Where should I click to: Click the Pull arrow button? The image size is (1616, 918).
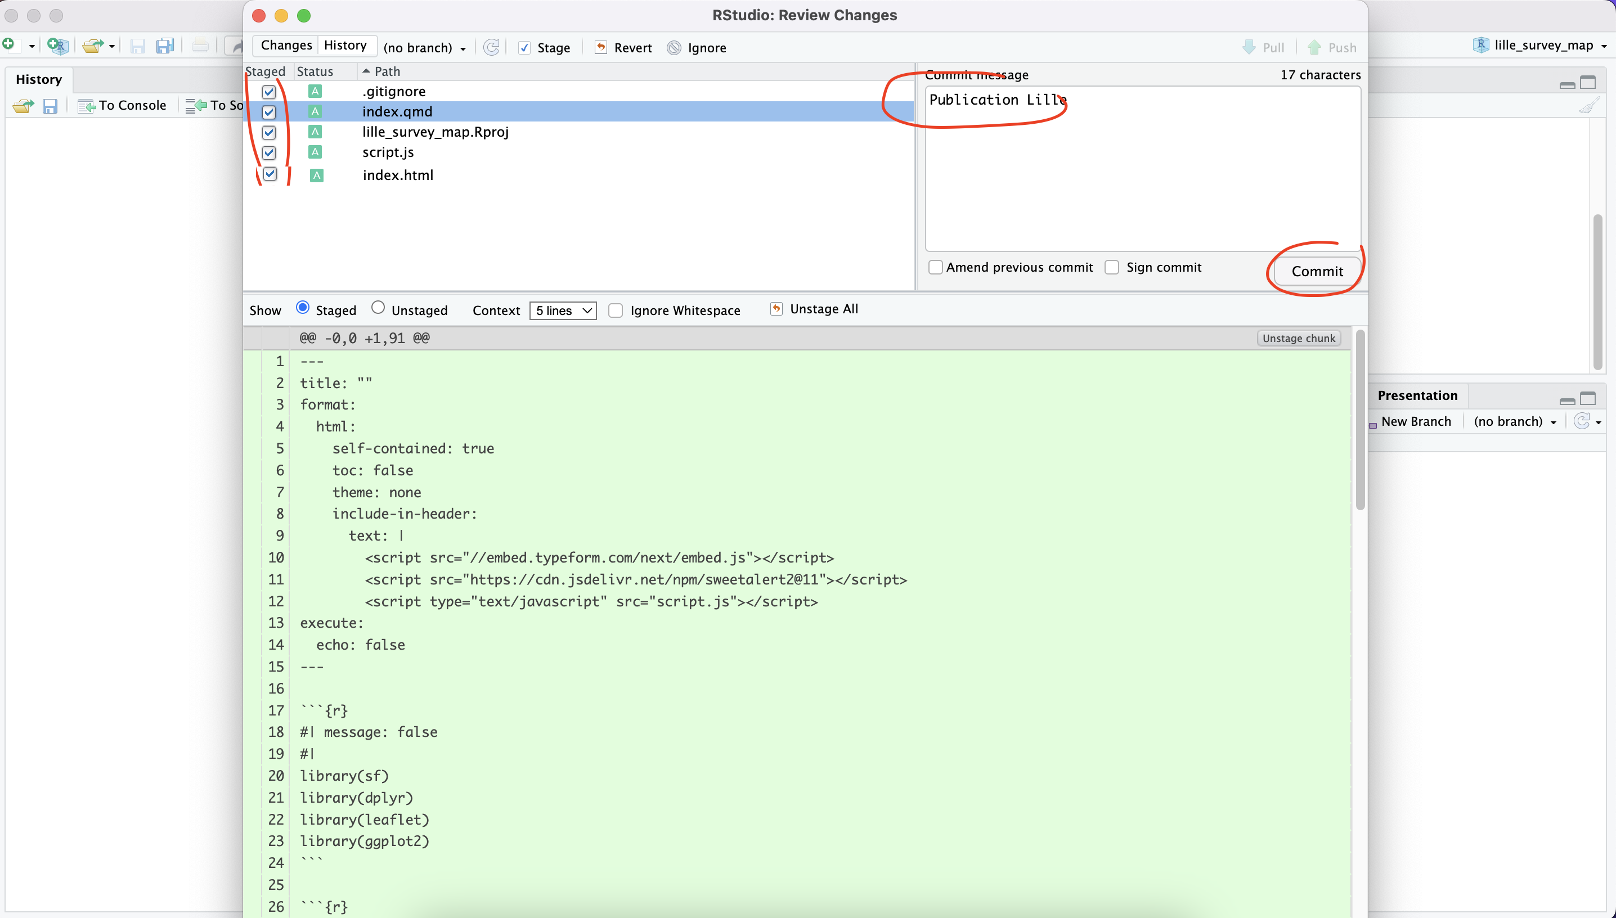coord(1263,48)
